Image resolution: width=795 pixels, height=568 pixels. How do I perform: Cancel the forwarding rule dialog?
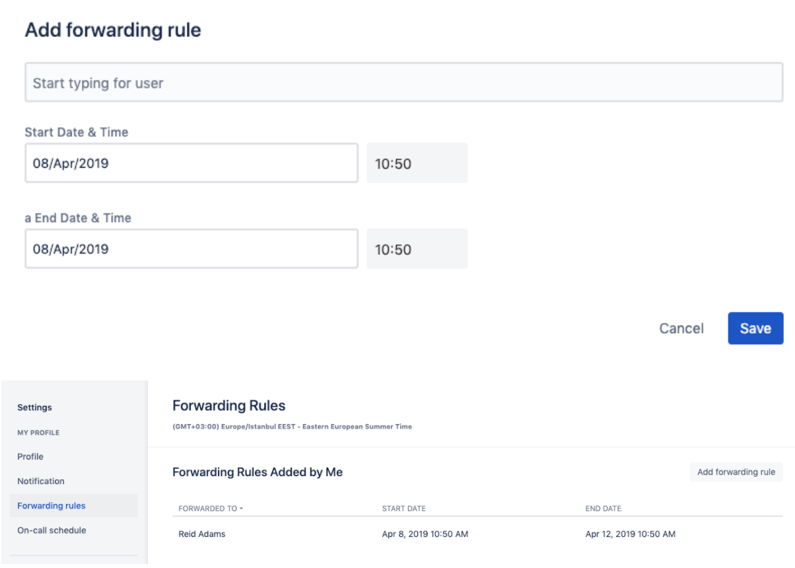coord(681,328)
